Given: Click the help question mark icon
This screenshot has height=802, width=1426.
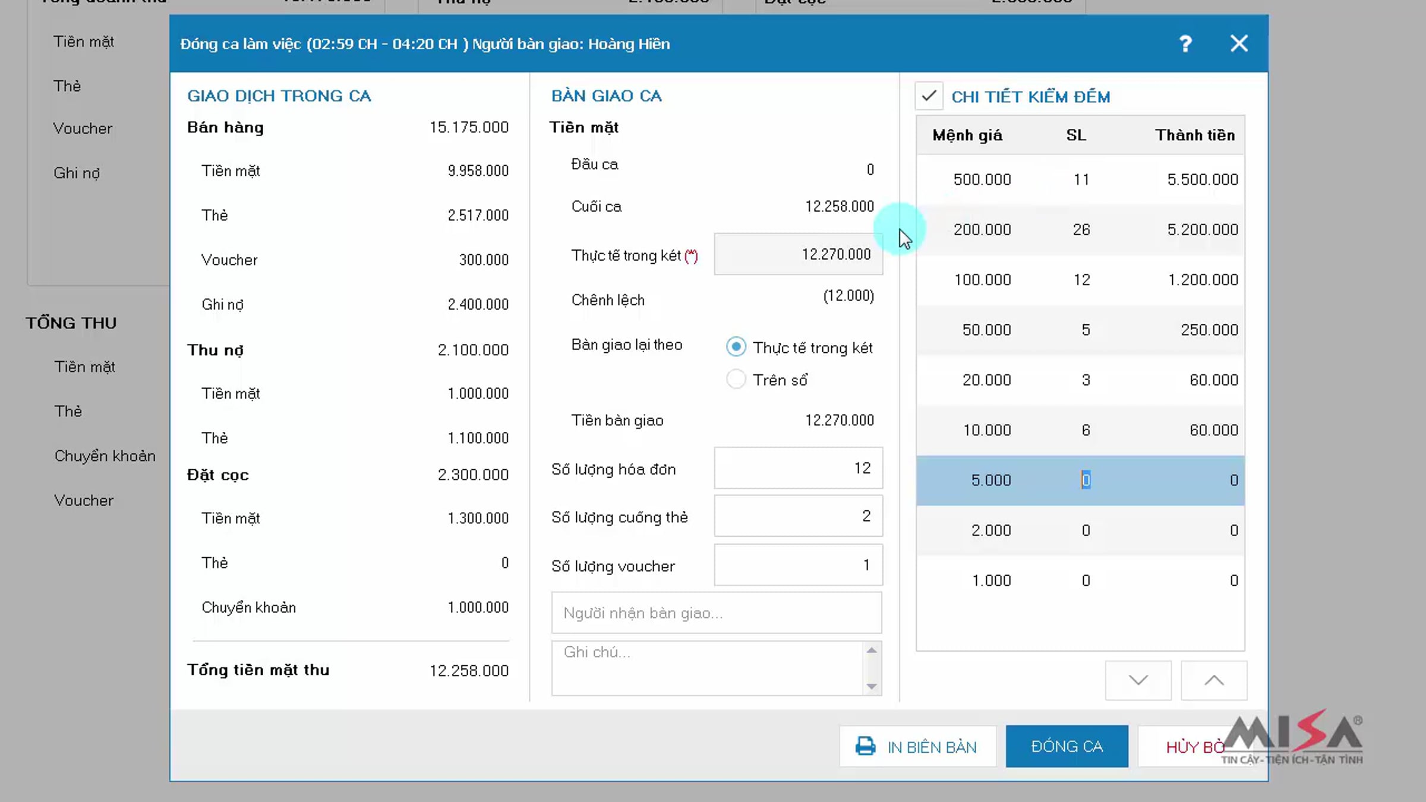Looking at the screenshot, I should (x=1185, y=44).
